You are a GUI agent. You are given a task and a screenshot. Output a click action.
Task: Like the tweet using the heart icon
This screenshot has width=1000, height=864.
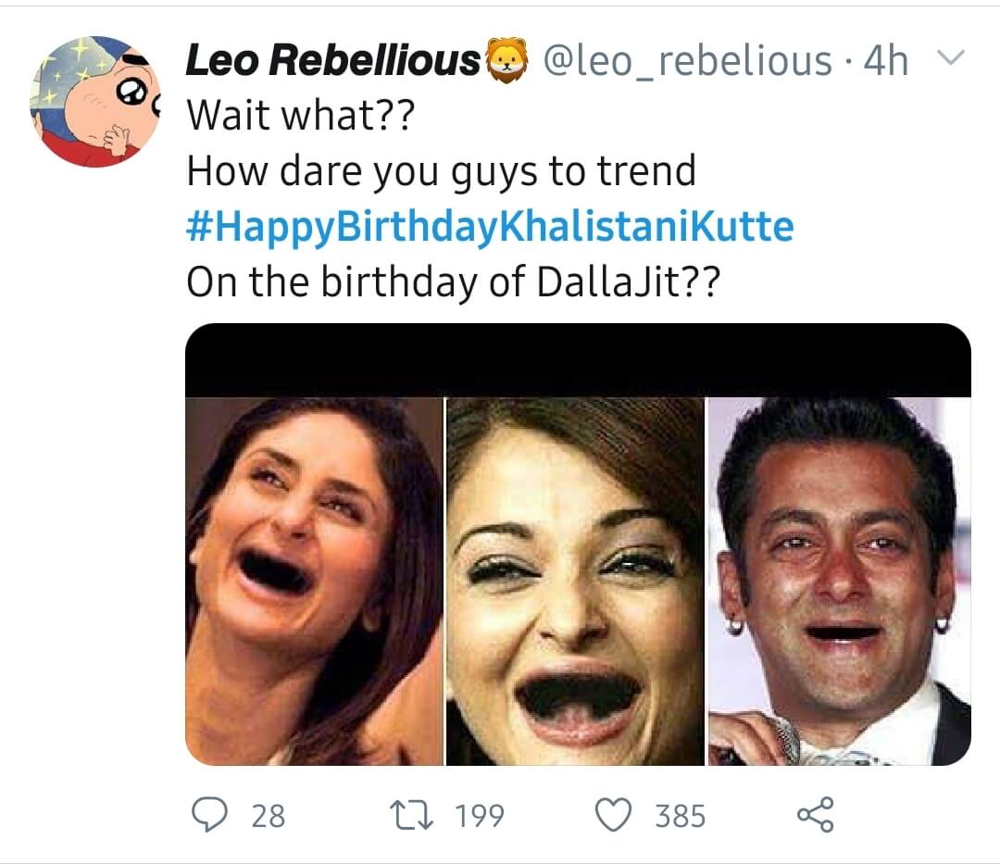click(614, 816)
